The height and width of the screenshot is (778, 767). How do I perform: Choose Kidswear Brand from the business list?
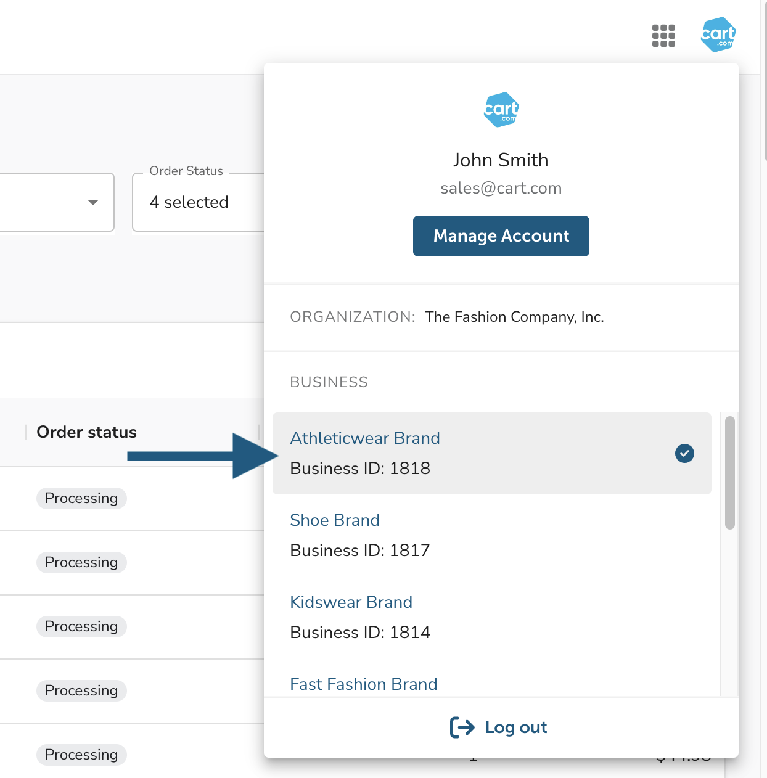pyautogui.click(x=351, y=602)
